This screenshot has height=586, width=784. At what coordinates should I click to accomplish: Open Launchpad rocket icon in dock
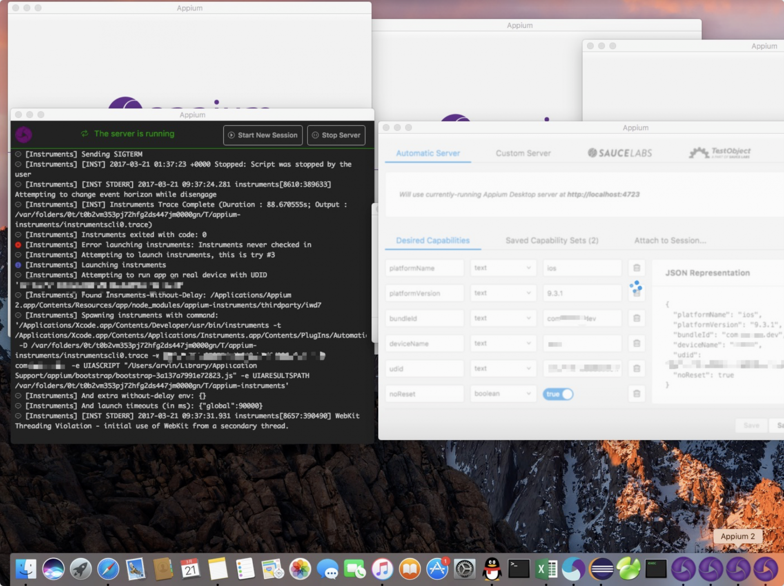click(x=81, y=568)
